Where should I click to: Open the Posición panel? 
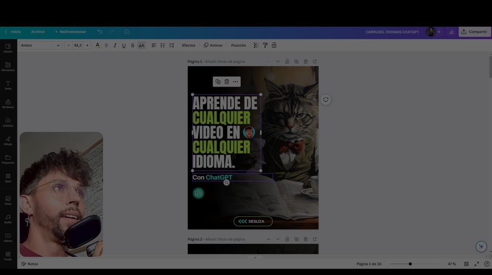click(x=238, y=46)
